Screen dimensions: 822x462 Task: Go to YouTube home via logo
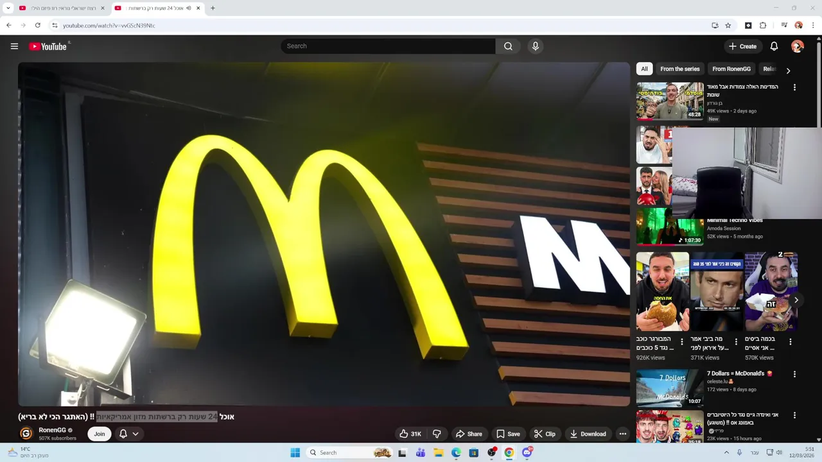48,46
